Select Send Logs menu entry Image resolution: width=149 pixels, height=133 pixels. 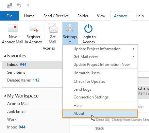pos(100,89)
